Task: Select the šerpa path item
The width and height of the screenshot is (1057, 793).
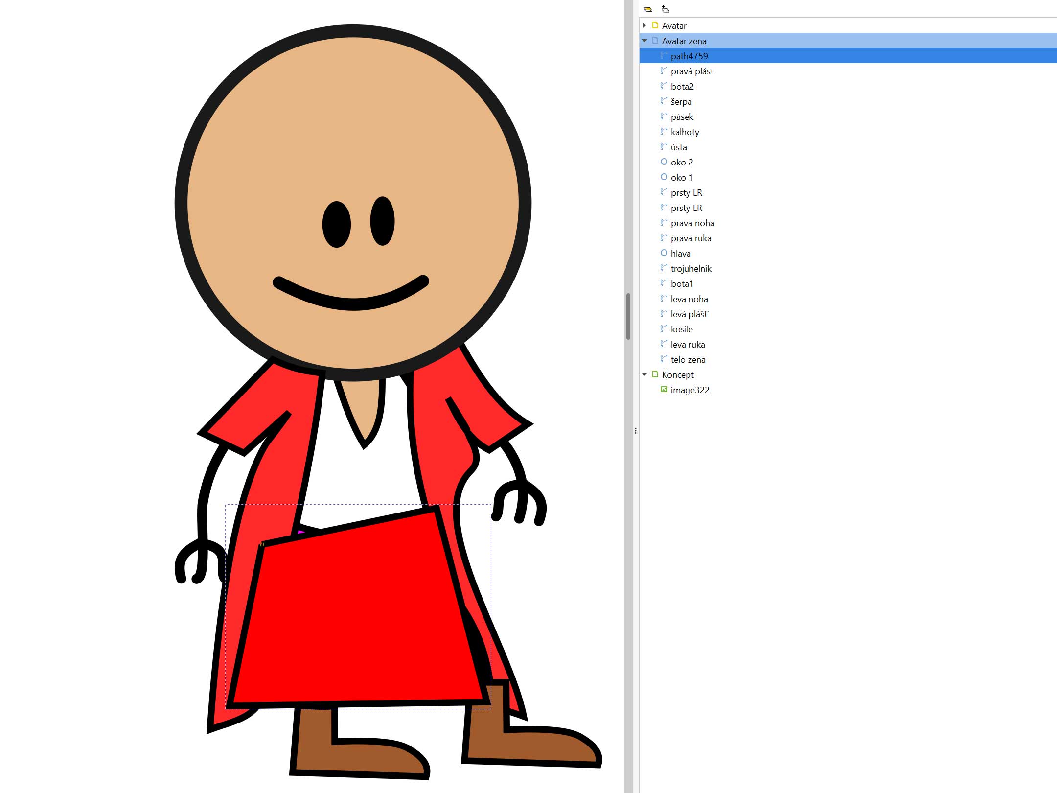Action: click(681, 102)
